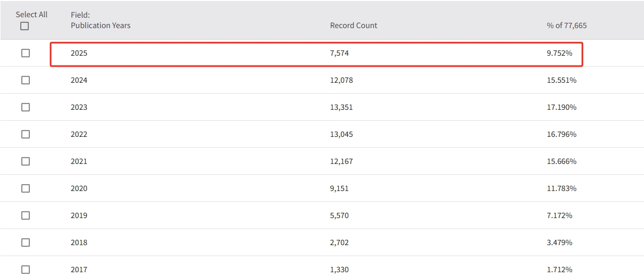Click the 2017 year label

(x=79, y=270)
